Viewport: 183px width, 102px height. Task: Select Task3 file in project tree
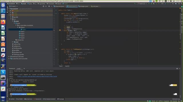[x=23, y=36]
